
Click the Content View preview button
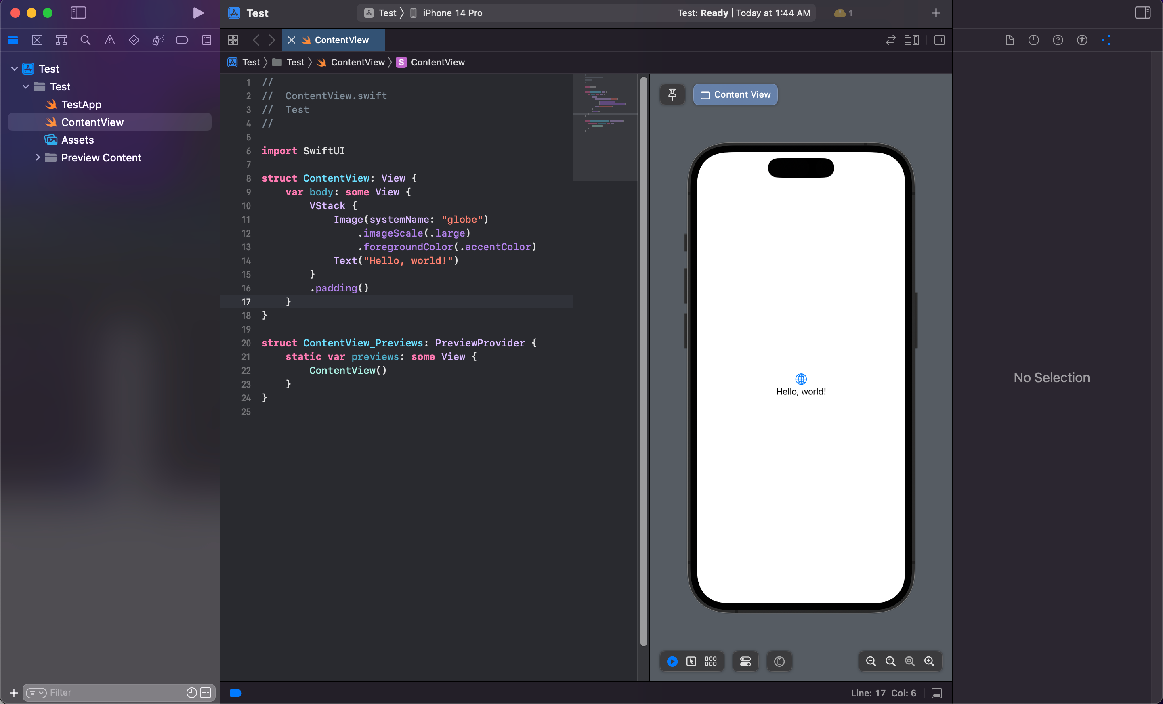pos(735,94)
